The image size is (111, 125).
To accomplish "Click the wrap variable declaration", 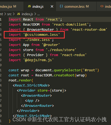I will (25, 70).
